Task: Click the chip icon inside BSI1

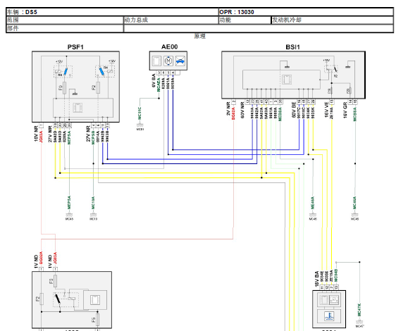Action: [x=287, y=80]
